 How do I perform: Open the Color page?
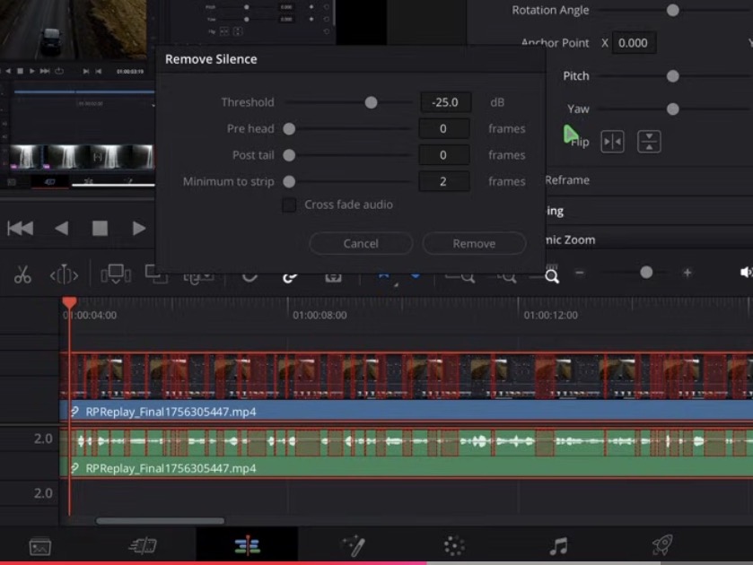tap(452, 546)
